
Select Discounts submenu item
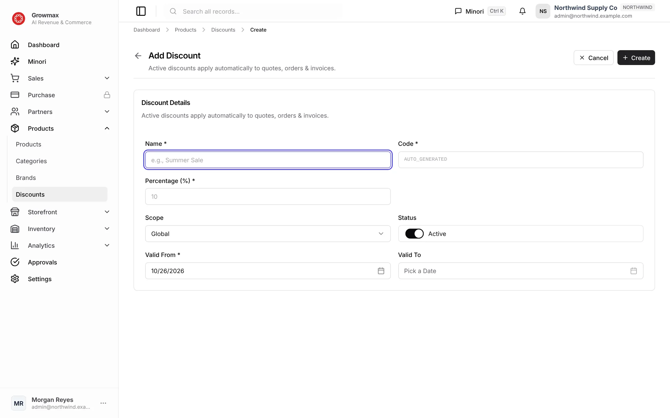pos(60,194)
